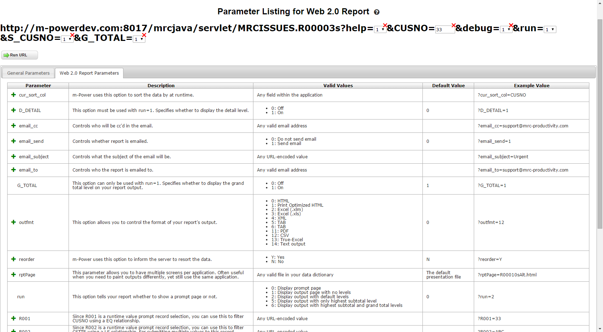Click the G_TOTAL parameter name cell
Viewport: 603px width, 332px height.
[x=38, y=186]
